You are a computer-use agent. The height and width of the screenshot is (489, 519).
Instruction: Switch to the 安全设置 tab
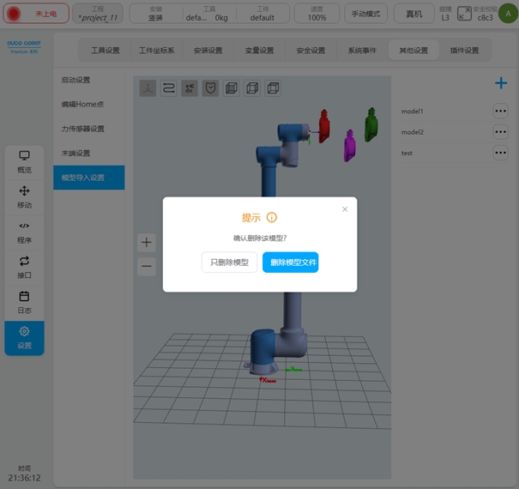311,51
